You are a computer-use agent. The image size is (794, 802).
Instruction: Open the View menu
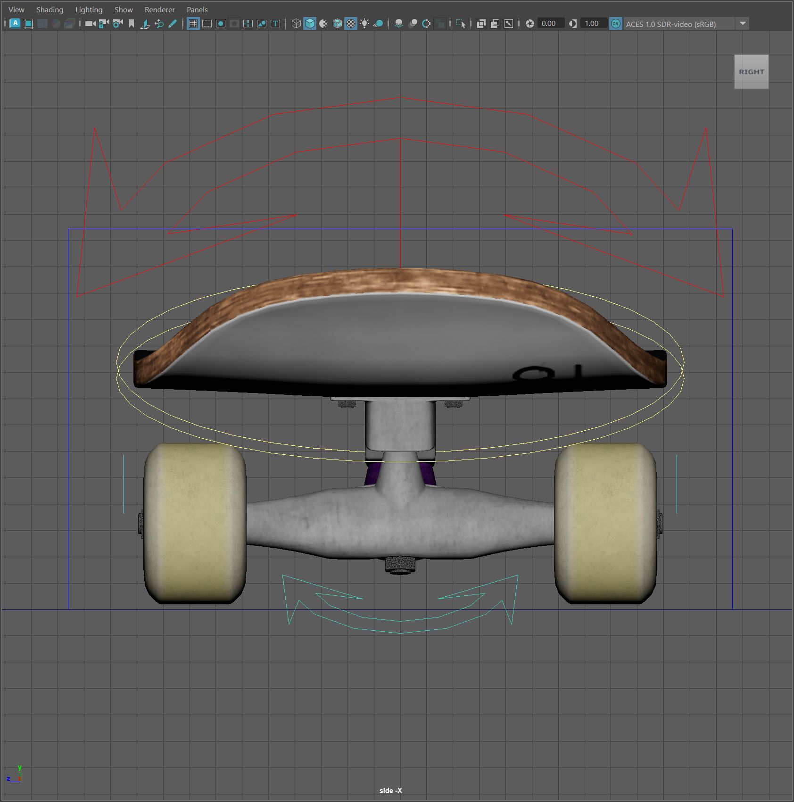[x=17, y=9]
